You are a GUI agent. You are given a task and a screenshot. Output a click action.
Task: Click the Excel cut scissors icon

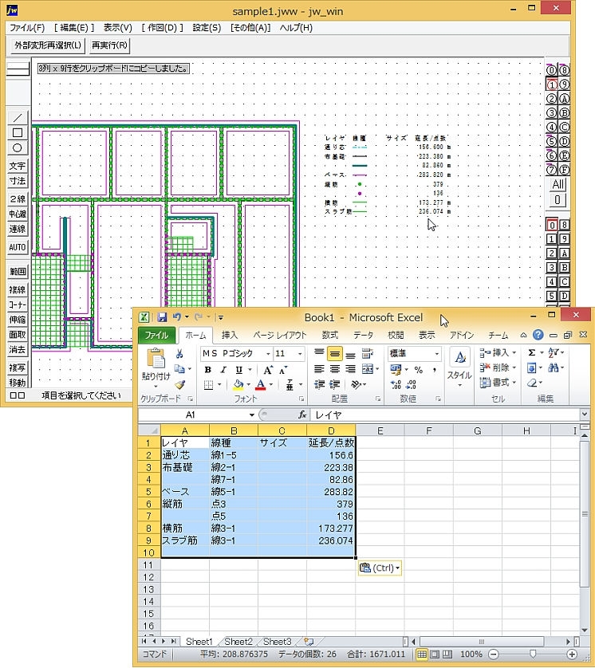click(180, 354)
